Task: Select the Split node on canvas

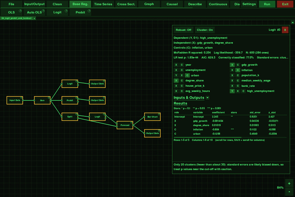Action: pyautogui.click(x=70, y=117)
